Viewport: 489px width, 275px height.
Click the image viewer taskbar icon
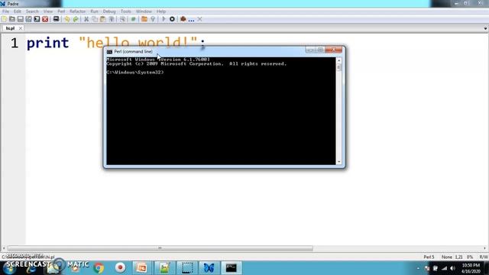(164, 268)
